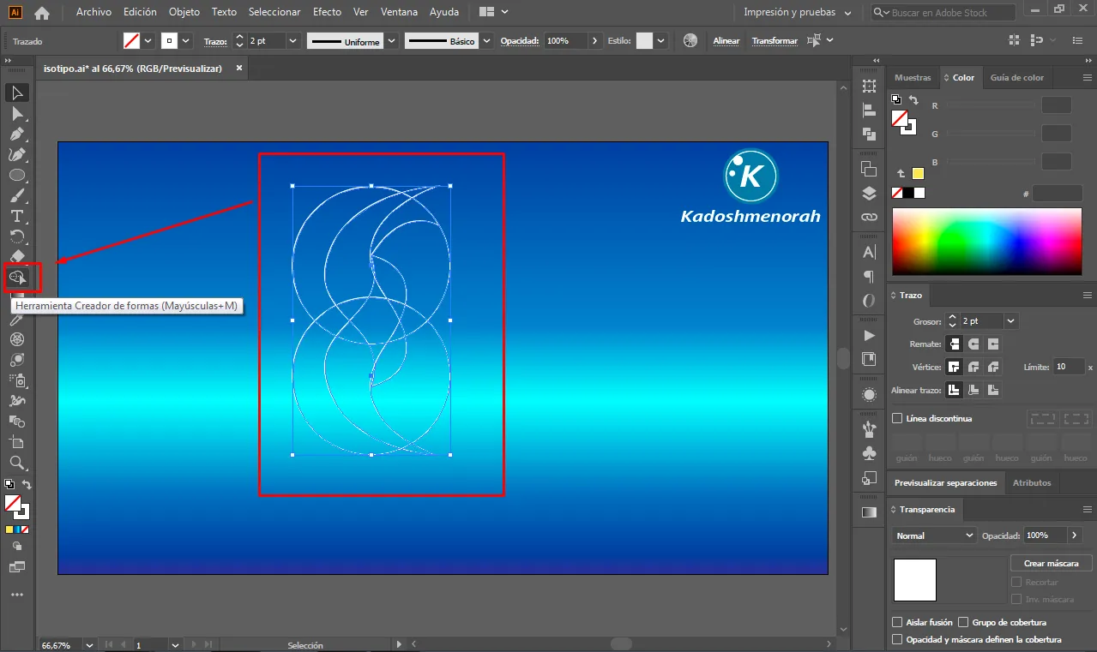Screen dimensions: 1097x652
Task: Close the isotipo.ai document tab
Action: click(239, 68)
